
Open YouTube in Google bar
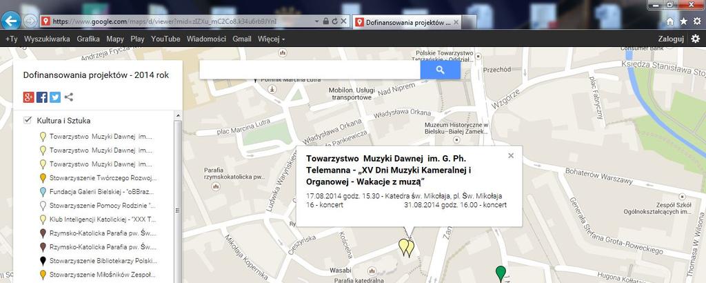tap(165, 39)
